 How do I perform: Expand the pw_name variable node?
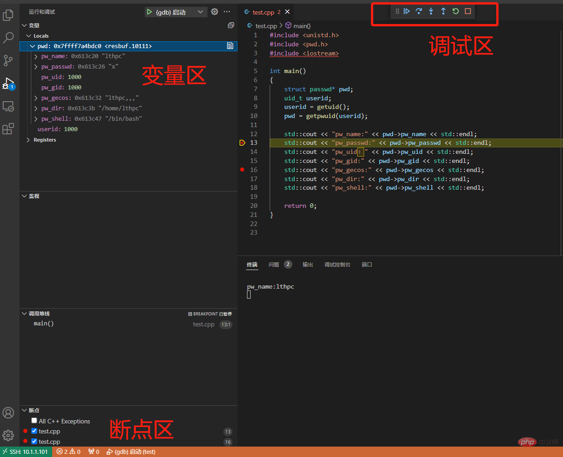[x=36, y=56]
